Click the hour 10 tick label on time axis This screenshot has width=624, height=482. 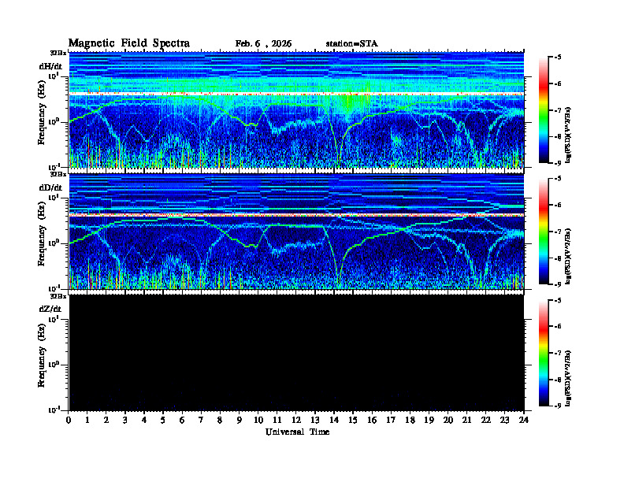[x=258, y=420]
